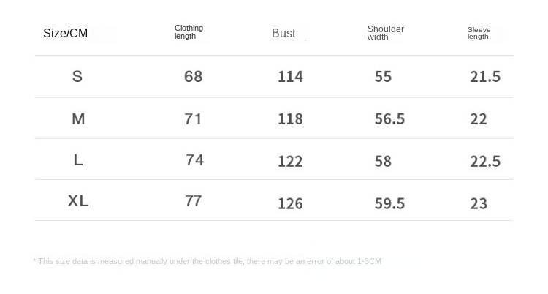Click clothing length value 74
This screenshot has height=294, width=548.
point(194,160)
